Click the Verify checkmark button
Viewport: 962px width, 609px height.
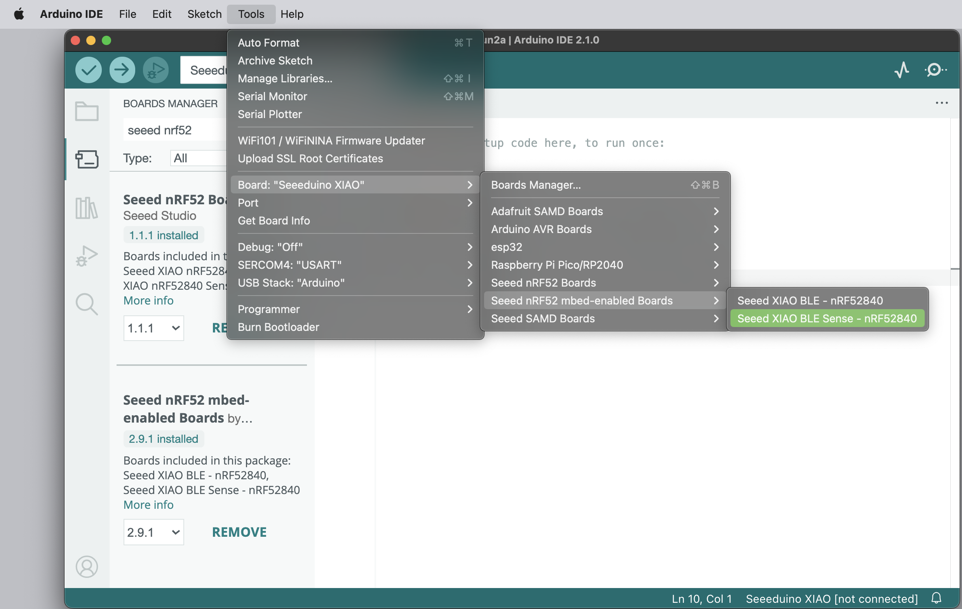pyautogui.click(x=88, y=70)
